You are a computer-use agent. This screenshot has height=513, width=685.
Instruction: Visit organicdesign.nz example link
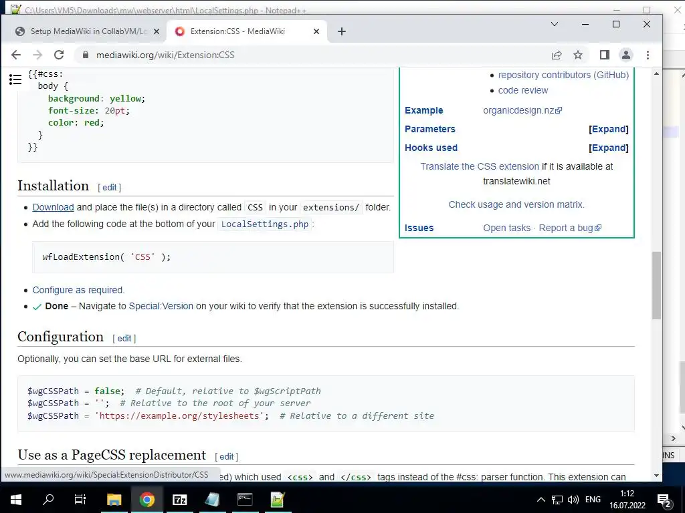click(x=522, y=110)
